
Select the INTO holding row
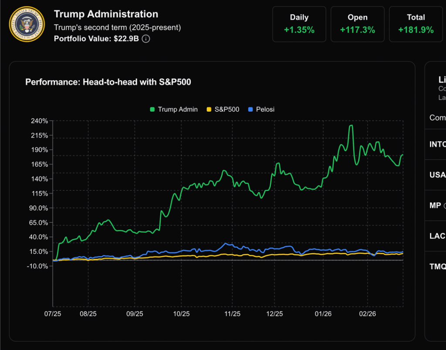[x=438, y=144]
